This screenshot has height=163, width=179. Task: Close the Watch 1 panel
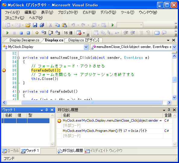click(x=52, y=110)
